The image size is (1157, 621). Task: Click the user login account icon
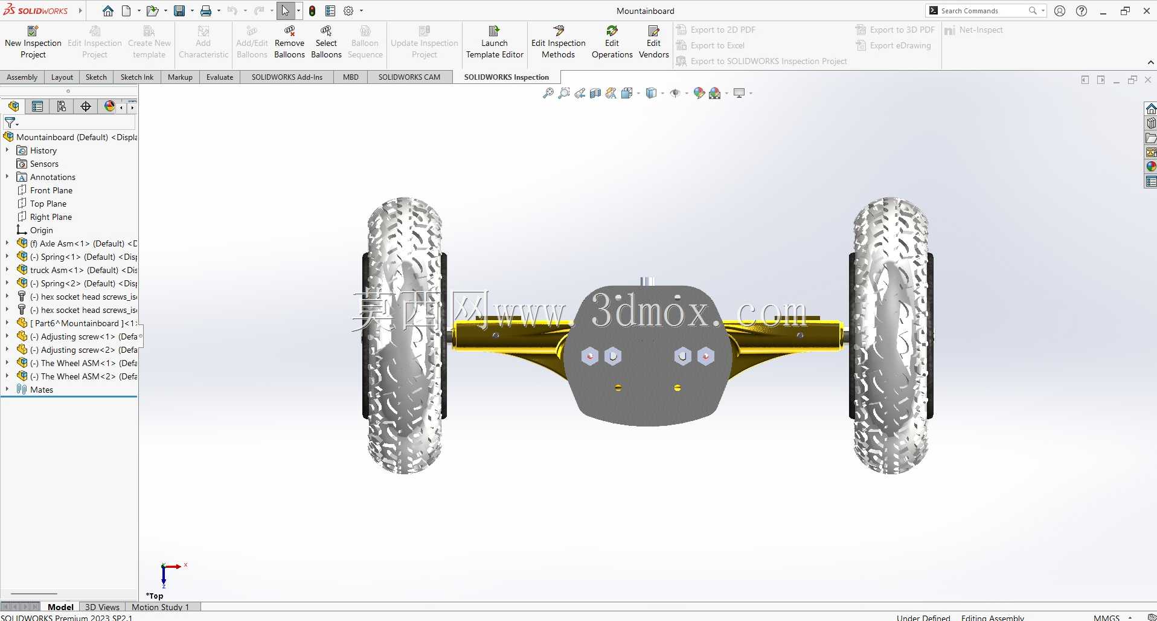1060,11
